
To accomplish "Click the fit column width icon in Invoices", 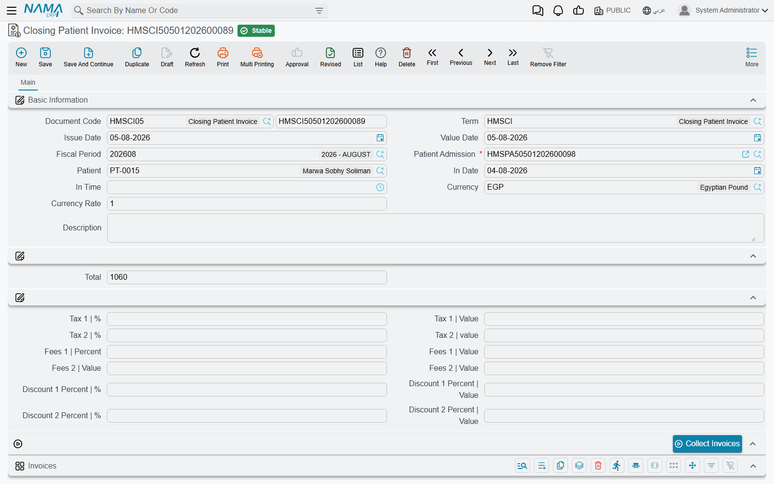I will (x=655, y=466).
